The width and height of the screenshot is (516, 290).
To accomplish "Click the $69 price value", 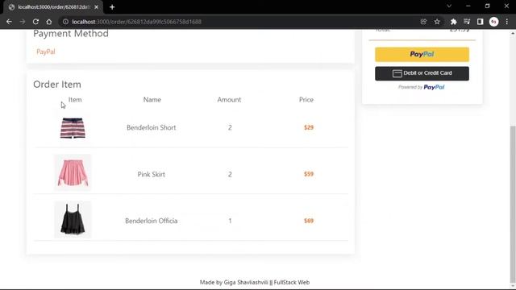I will click(309, 221).
